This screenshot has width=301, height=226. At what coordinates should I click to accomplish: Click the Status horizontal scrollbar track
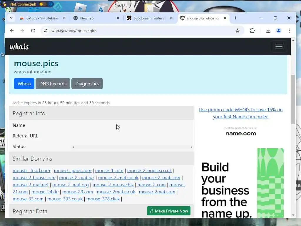pos(132,147)
